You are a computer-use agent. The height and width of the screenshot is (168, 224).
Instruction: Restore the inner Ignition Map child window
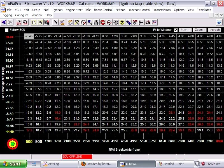pyautogui.click(x=216, y=15)
